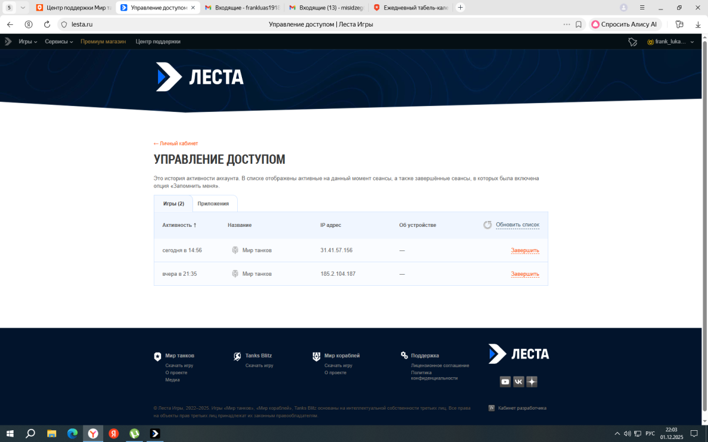The image size is (708, 442).
Task: Select IP address 185.2.104.187 text
Action: click(x=338, y=274)
